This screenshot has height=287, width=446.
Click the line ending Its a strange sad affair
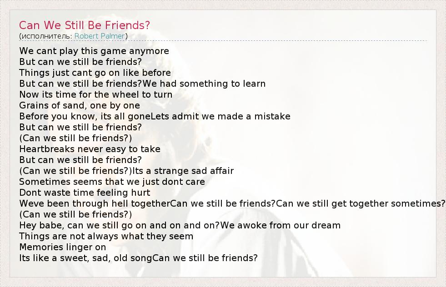pyautogui.click(x=126, y=171)
